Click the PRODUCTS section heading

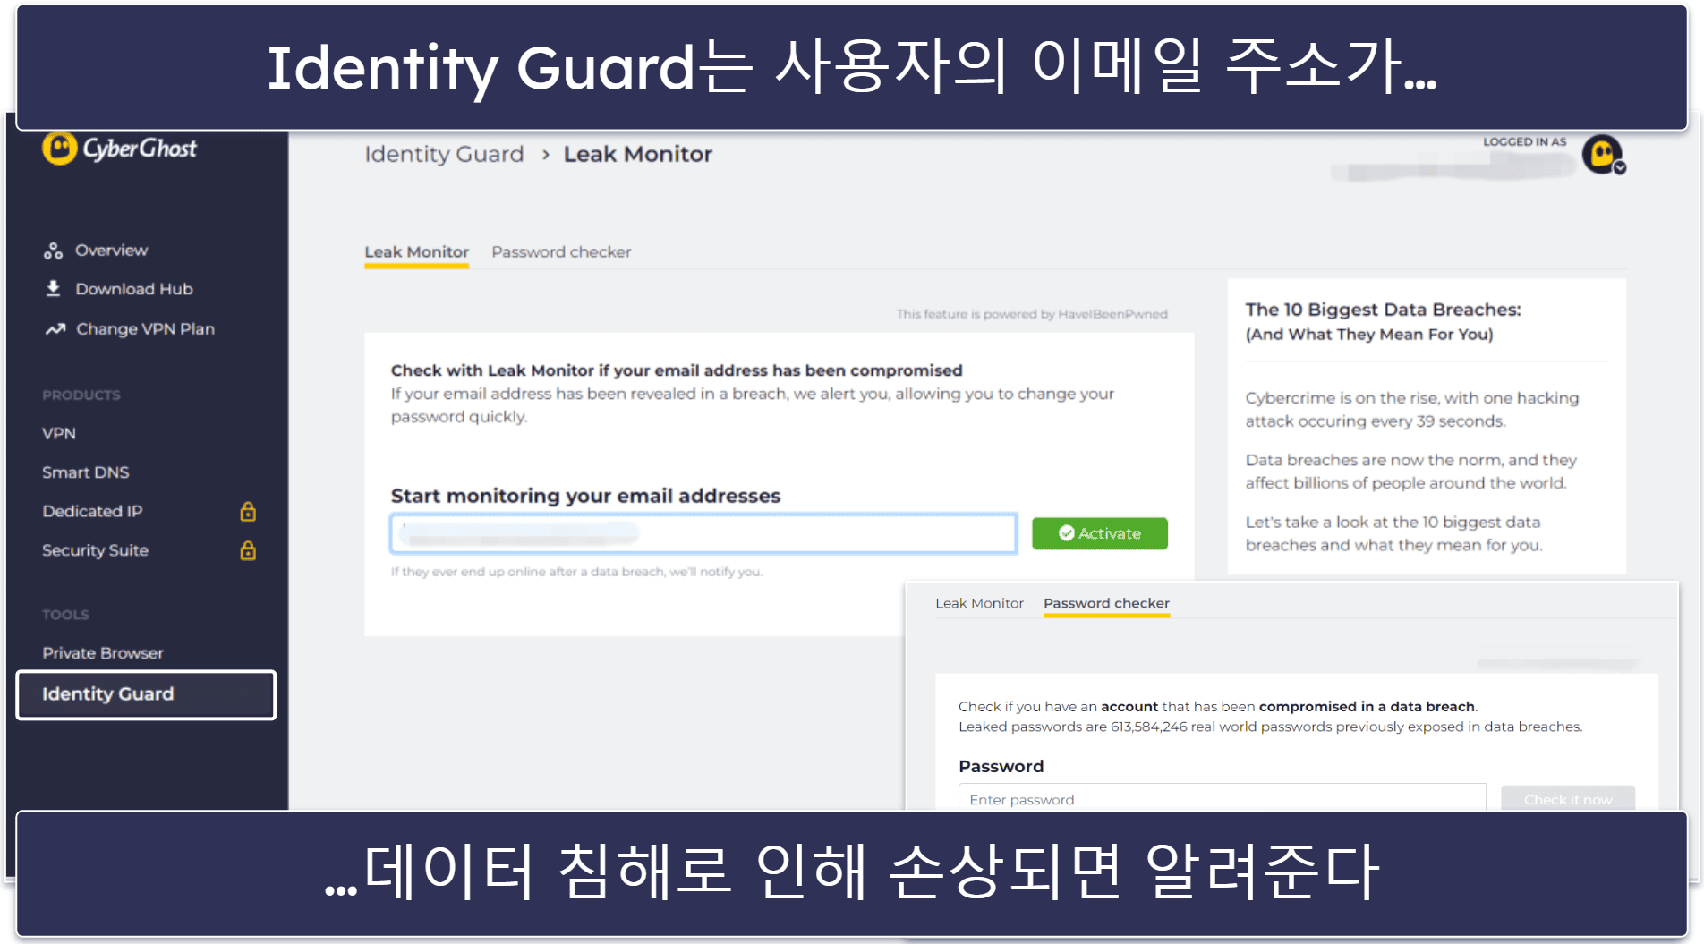point(81,395)
